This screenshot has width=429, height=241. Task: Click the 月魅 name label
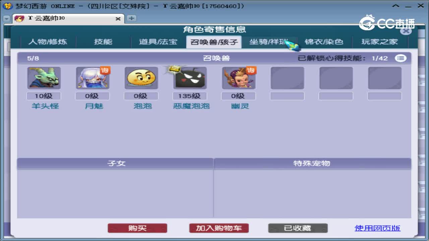tap(94, 106)
